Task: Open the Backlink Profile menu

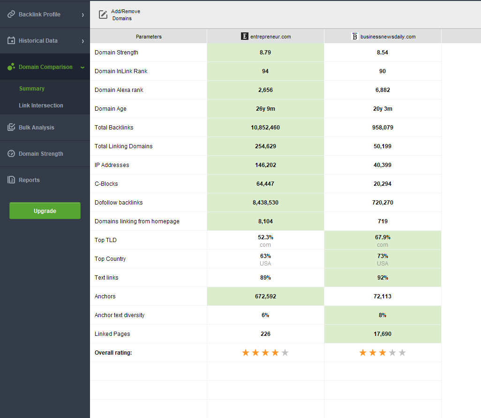Action: point(45,14)
